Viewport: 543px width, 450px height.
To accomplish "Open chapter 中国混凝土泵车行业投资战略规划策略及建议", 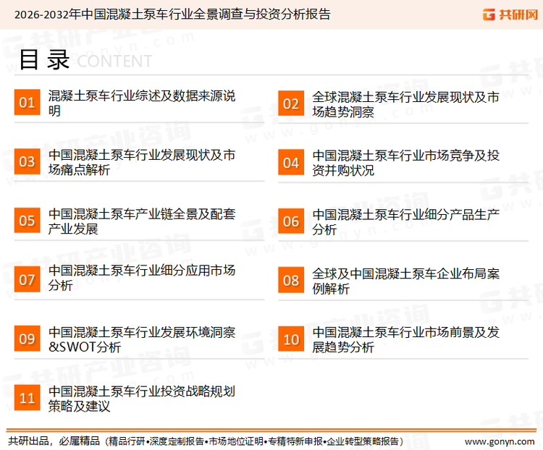I will pos(142,399).
